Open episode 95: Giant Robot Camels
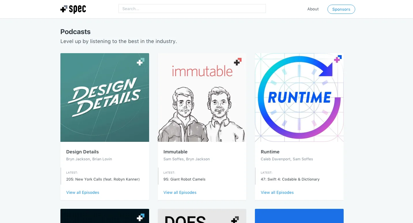Image resolution: width=413 pixels, height=223 pixels. 184,179
